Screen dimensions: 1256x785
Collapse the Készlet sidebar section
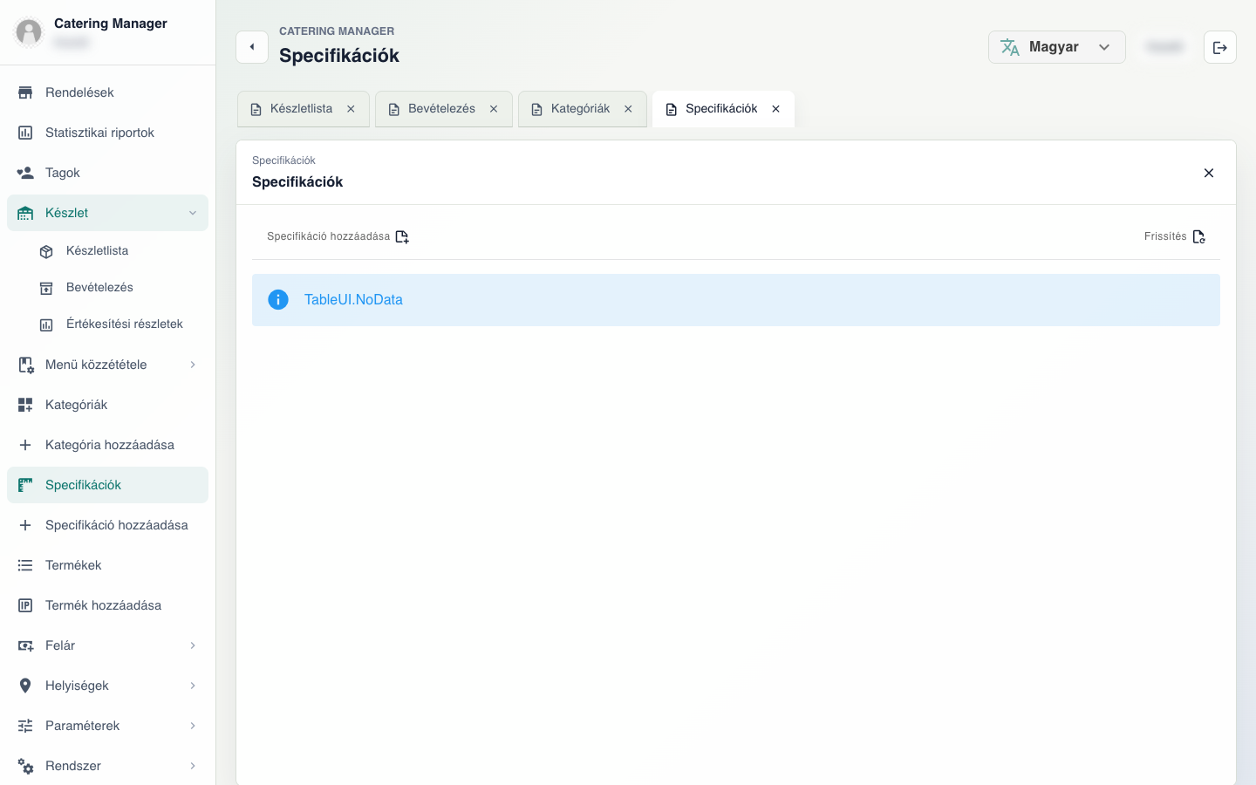(193, 213)
